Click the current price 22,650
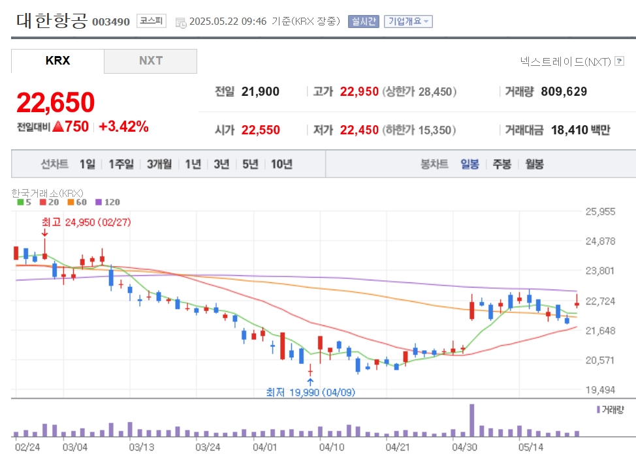Image resolution: width=636 pixels, height=463 pixels. (x=56, y=102)
